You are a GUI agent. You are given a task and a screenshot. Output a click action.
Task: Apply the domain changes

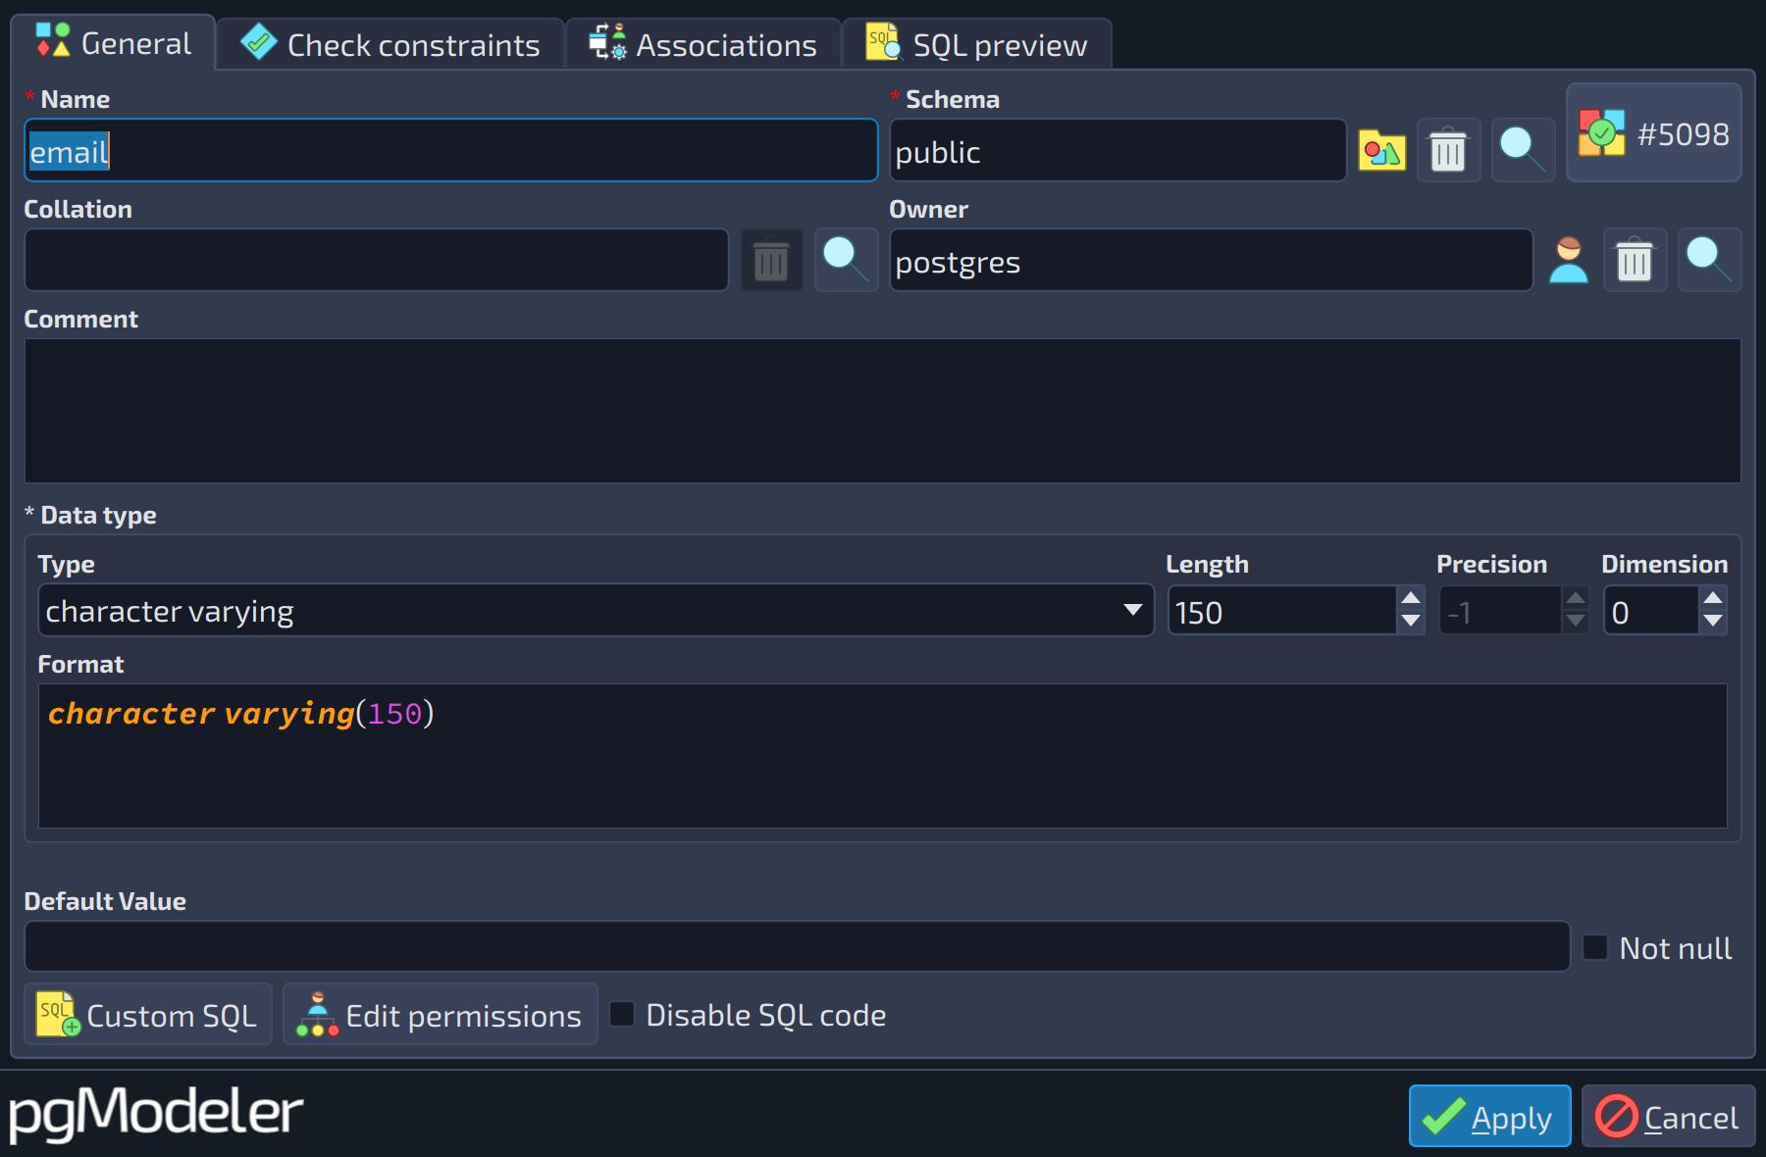(1489, 1116)
